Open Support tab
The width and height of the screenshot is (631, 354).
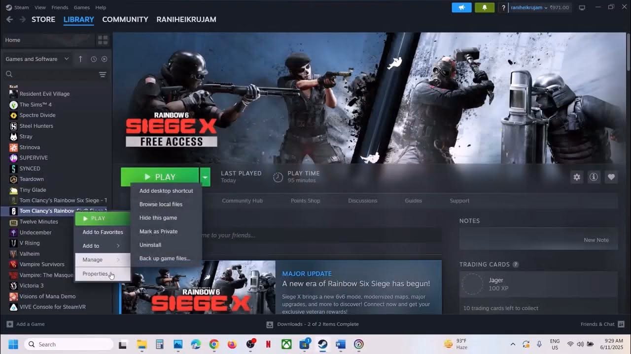[x=459, y=201]
